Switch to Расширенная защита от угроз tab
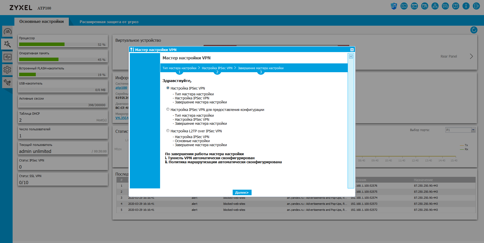 109,22
